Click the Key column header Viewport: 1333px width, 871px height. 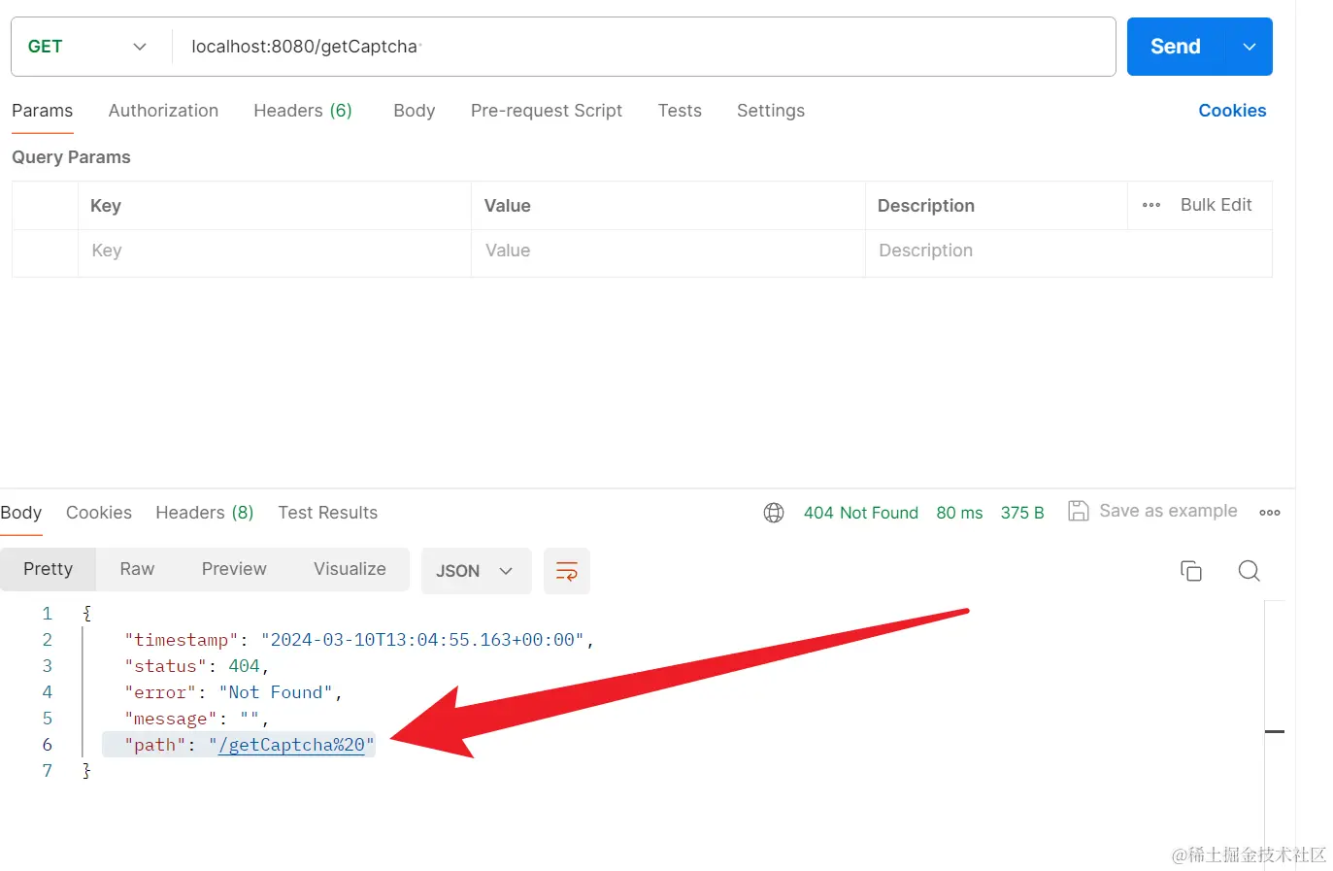[x=106, y=206]
